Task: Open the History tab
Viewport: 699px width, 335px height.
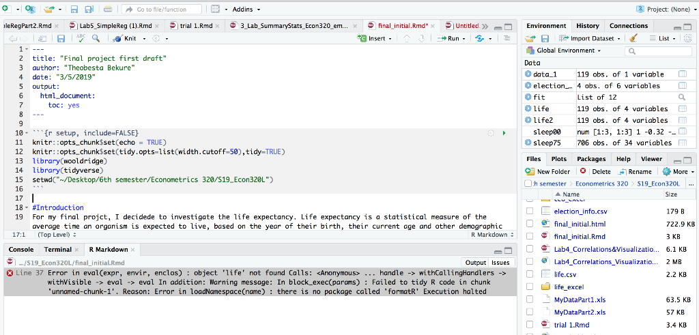Action: (588, 25)
